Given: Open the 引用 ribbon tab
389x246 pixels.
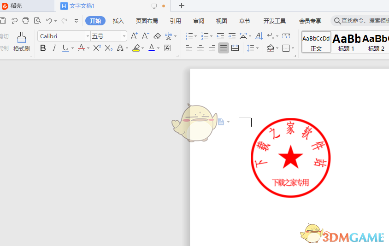Looking at the screenshot, I should 176,21.
